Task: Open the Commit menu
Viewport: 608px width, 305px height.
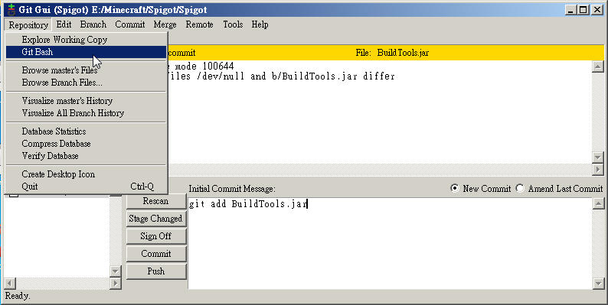Action: coord(130,24)
